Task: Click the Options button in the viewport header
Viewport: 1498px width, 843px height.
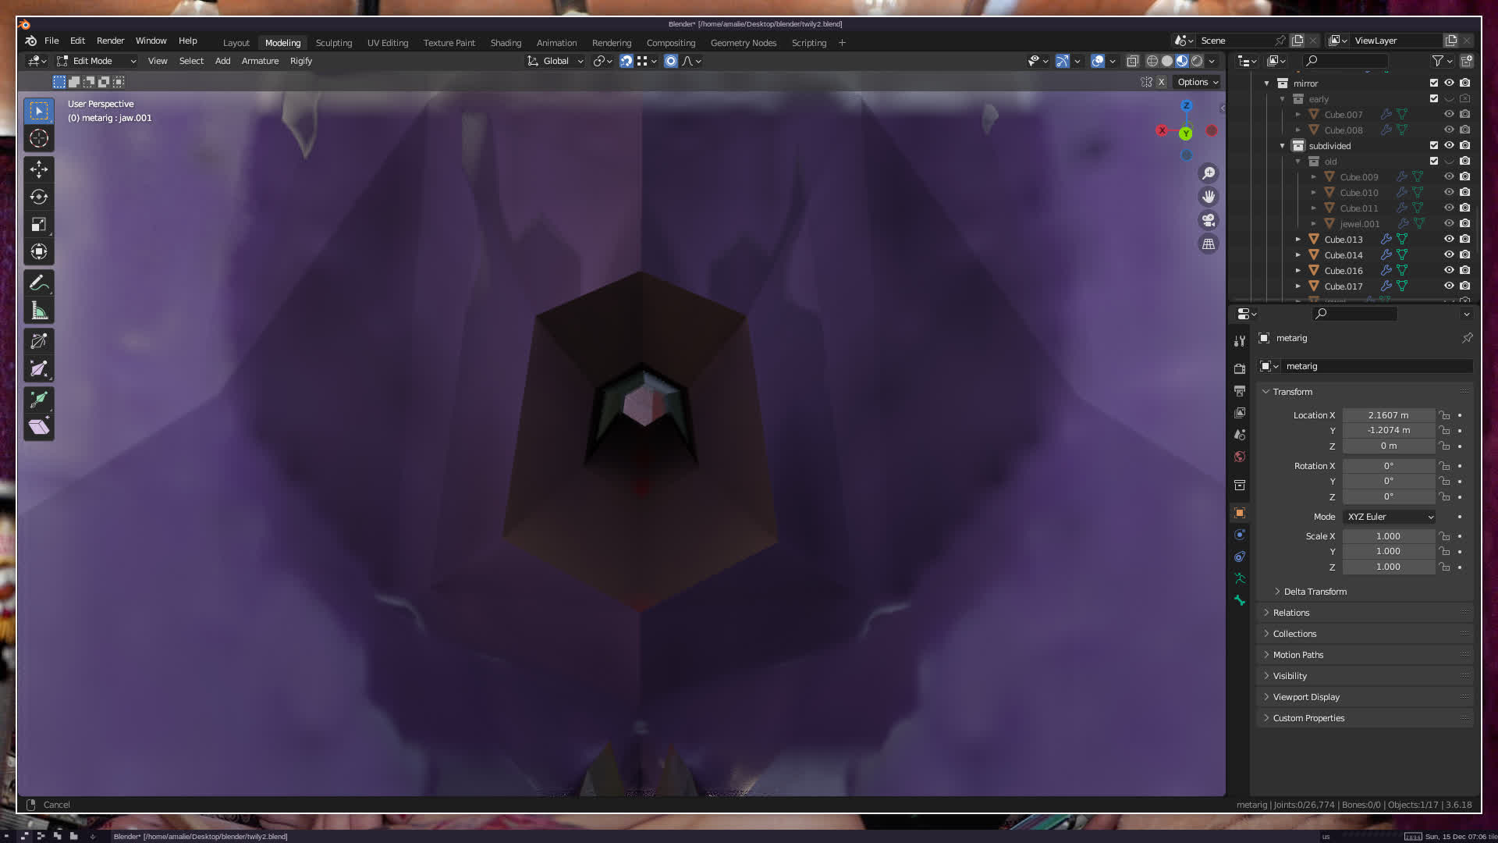Action: point(1197,82)
